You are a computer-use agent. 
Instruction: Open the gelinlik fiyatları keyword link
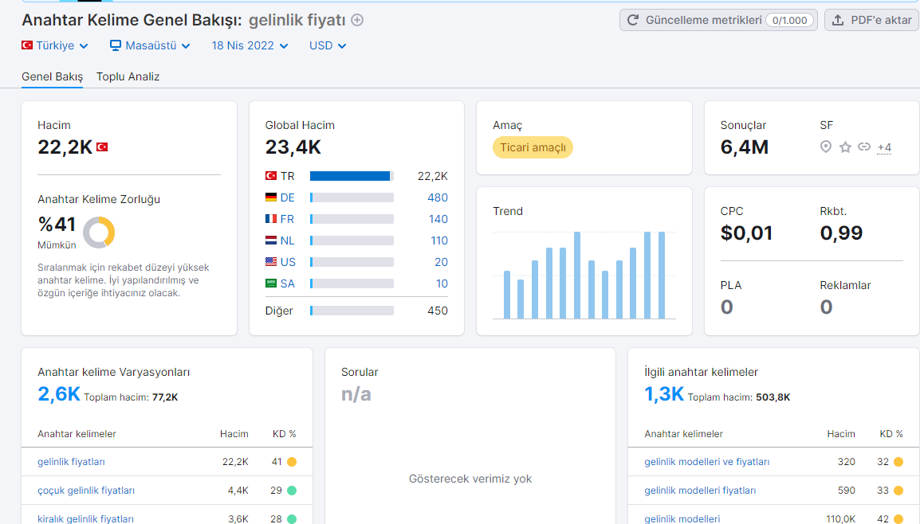[71, 462]
